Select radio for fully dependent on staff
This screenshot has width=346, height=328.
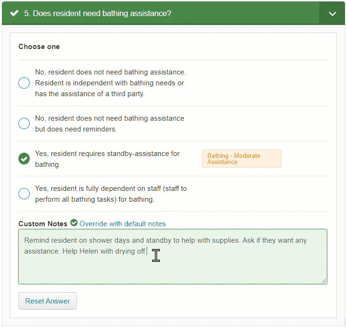(x=24, y=194)
